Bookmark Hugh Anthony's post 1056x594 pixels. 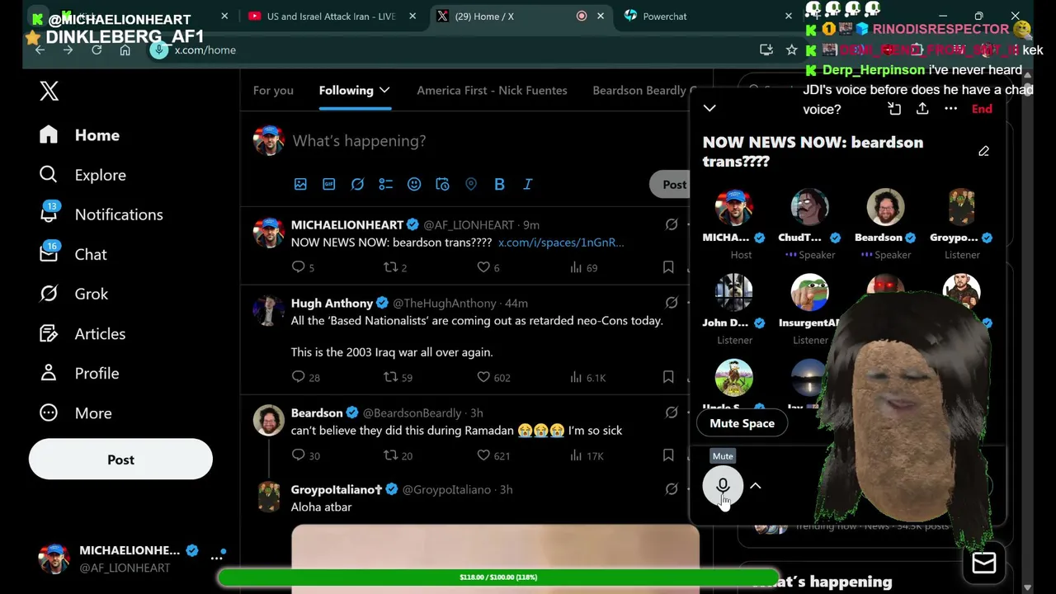[668, 377]
